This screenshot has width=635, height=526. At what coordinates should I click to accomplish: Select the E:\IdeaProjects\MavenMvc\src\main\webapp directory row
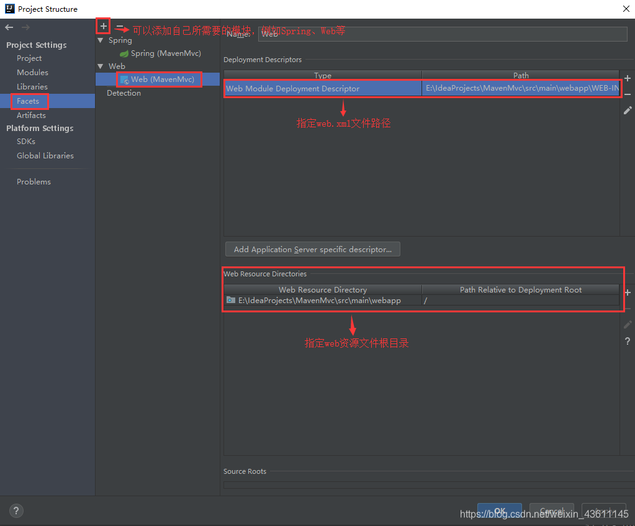tap(421, 301)
